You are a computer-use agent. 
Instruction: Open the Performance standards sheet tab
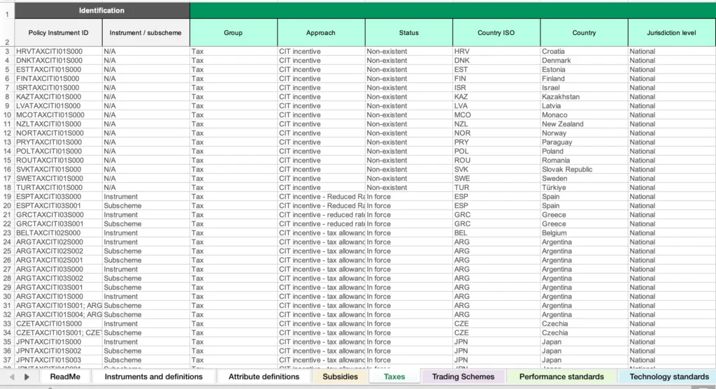[561, 376]
